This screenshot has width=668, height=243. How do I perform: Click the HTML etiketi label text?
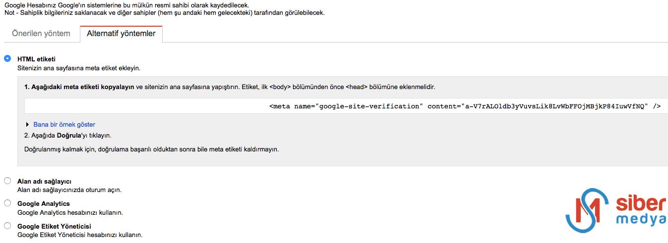click(x=36, y=59)
